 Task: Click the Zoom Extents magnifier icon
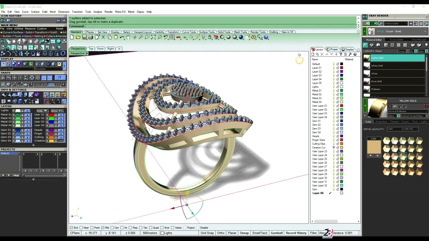154,37
